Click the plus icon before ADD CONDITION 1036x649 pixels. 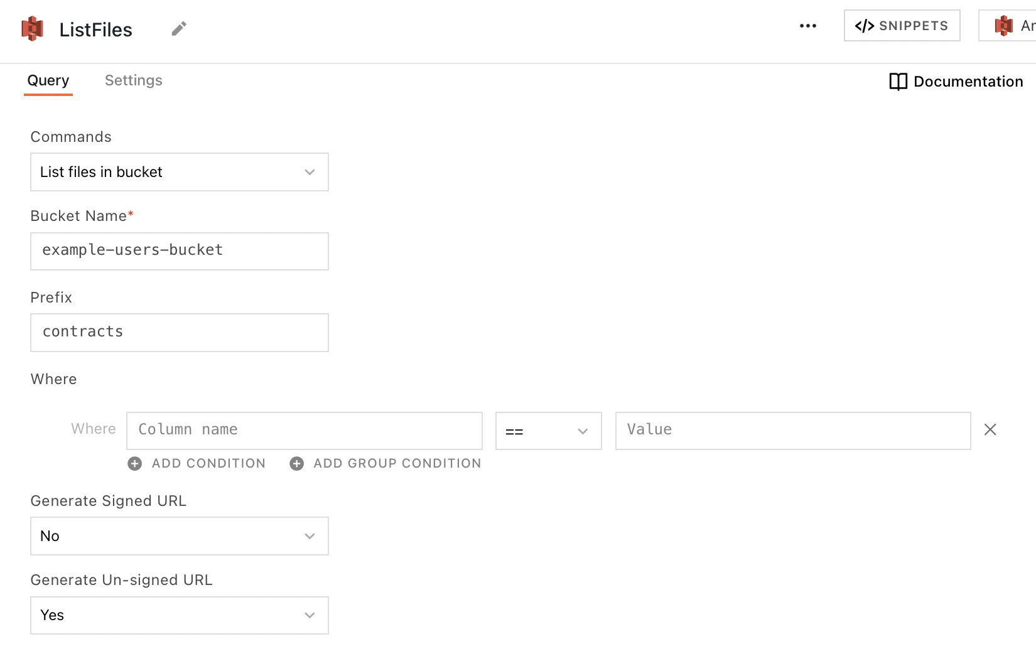134,463
